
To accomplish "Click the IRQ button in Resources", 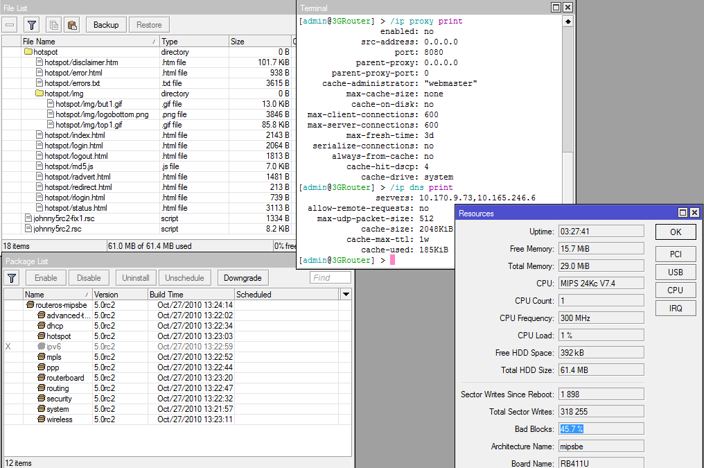I will 675,309.
